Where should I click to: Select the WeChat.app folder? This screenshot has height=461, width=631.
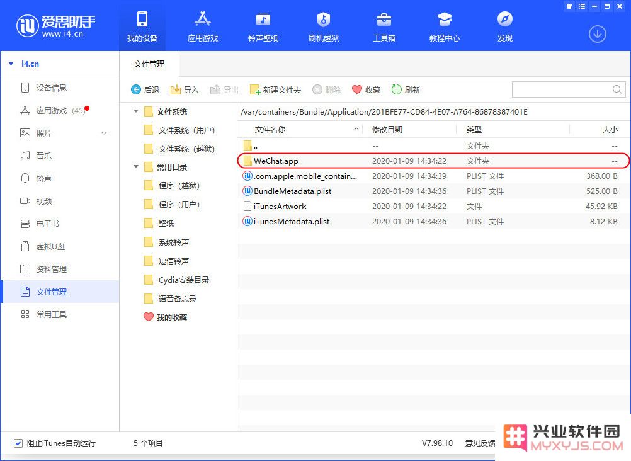tap(434, 161)
